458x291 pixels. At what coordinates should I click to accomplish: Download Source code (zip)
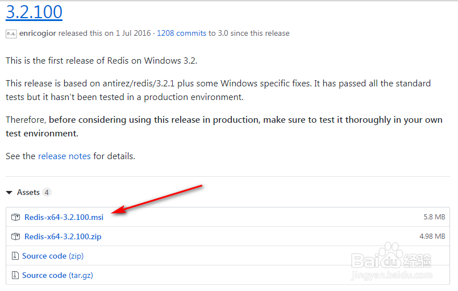point(53,256)
